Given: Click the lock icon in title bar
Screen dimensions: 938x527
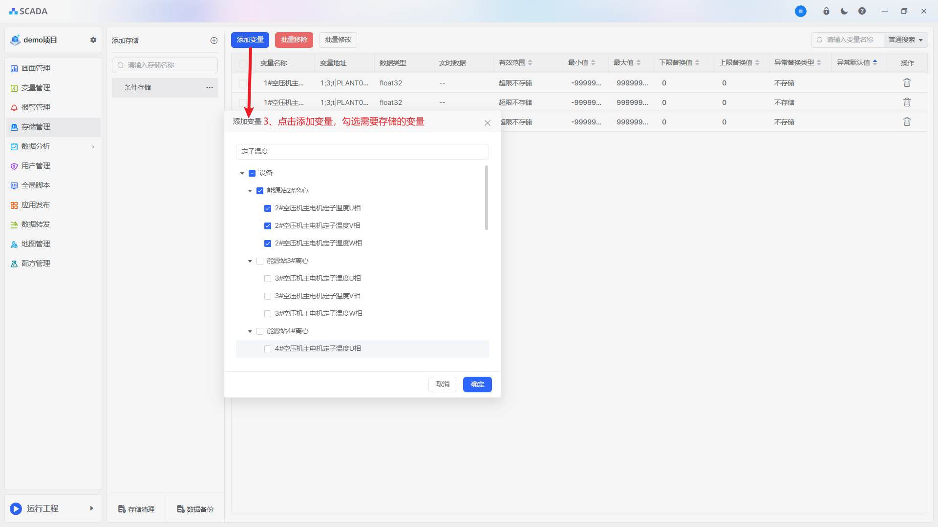Looking at the screenshot, I should (x=826, y=11).
